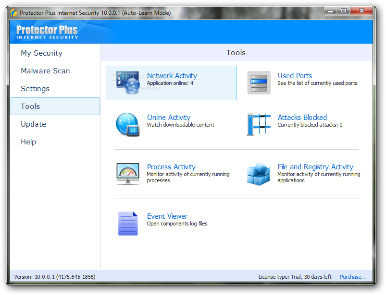Select the Tools sidebar item

tap(55, 106)
